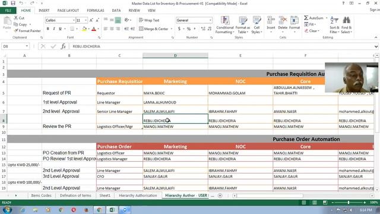
Task: Open Conditional Formatting icon
Action: (x=224, y=20)
